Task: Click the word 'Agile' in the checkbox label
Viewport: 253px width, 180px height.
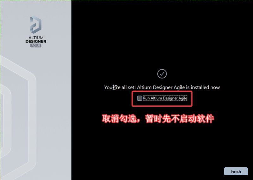Action: click(183, 98)
